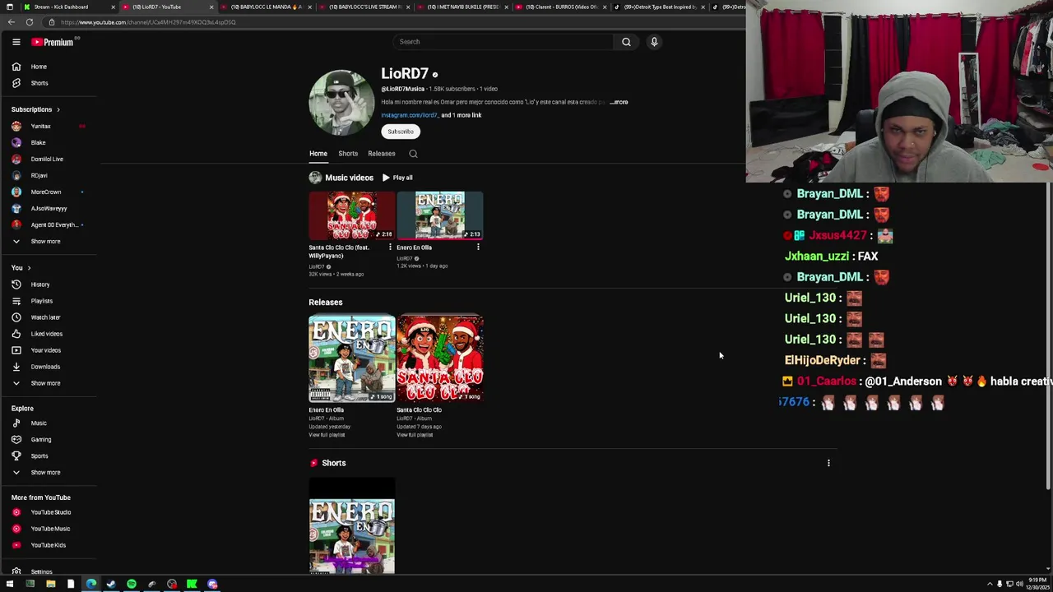The width and height of the screenshot is (1053, 592).
Task: Open Windows Start menu
Action: (10, 585)
